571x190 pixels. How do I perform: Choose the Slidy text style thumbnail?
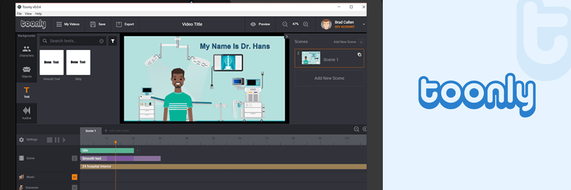pyautogui.click(x=78, y=62)
